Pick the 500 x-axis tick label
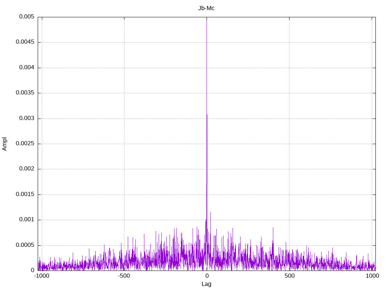 [x=289, y=276]
